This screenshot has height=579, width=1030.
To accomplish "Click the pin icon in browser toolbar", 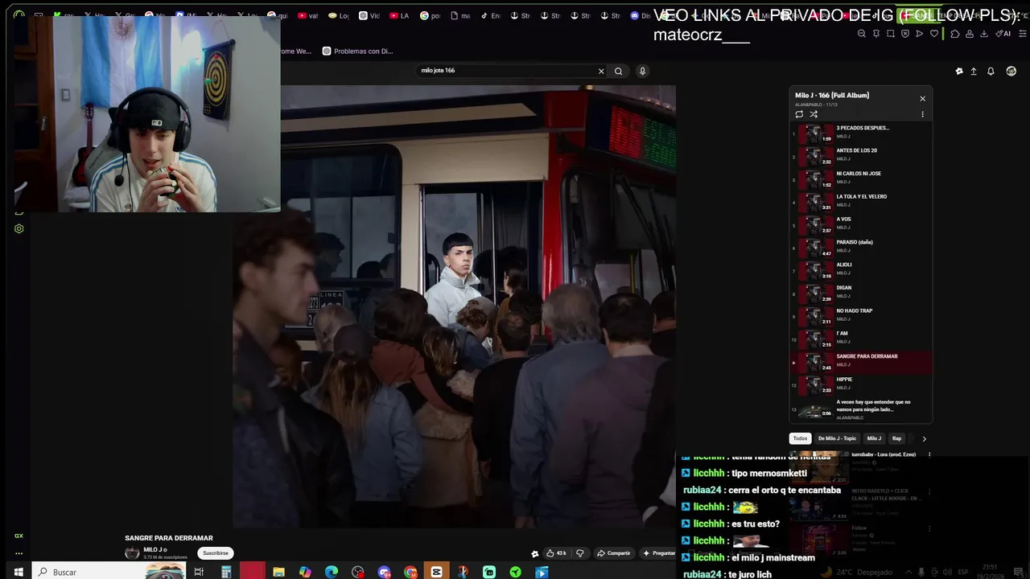I will (x=876, y=34).
